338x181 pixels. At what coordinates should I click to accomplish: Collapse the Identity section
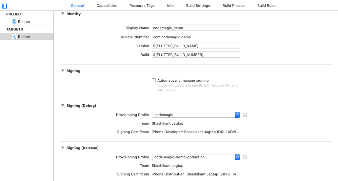[x=63, y=14]
